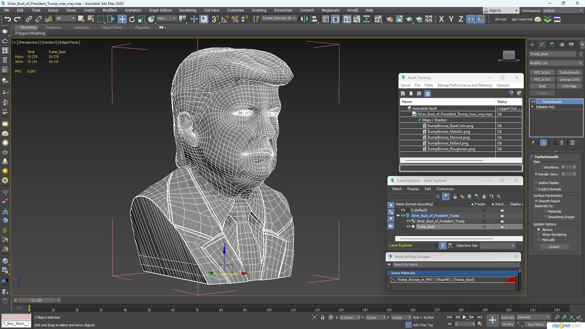Toggle the Explicit Normals checkbox
Screen dimensions: 585x329
point(536,189)
